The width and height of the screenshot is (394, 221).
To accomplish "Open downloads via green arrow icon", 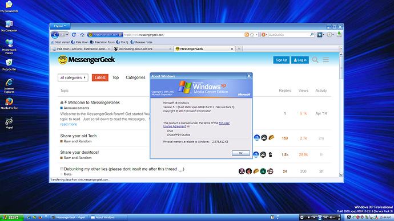I will click(339, 34).
